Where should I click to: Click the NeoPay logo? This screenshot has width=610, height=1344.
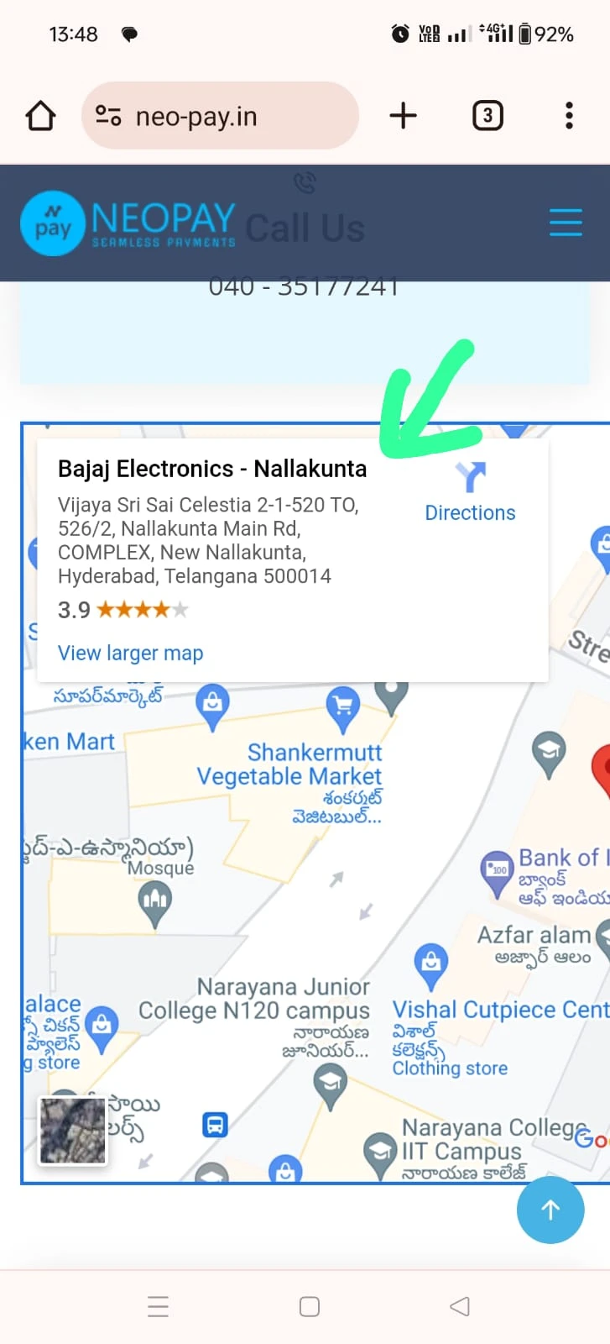128,223
